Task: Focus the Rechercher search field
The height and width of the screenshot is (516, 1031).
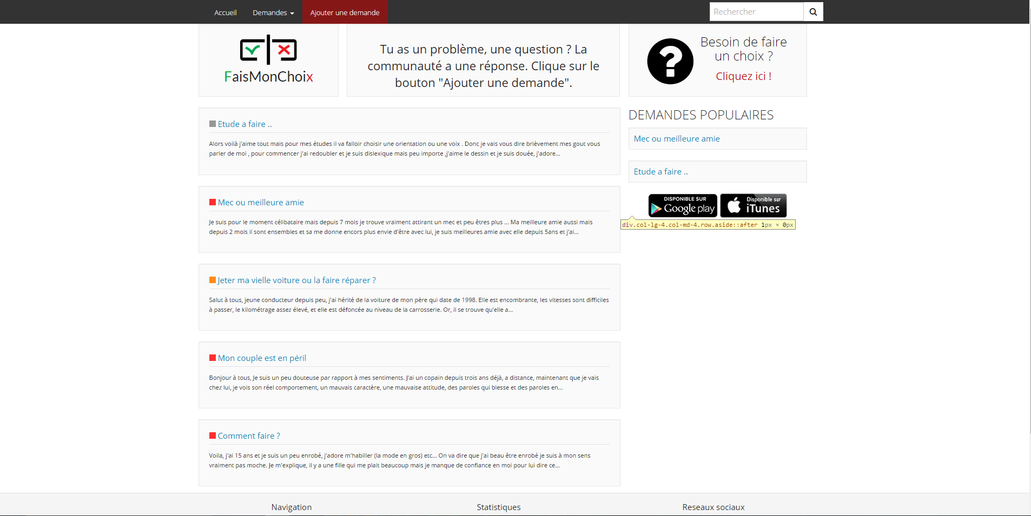Action: (756, 12)
